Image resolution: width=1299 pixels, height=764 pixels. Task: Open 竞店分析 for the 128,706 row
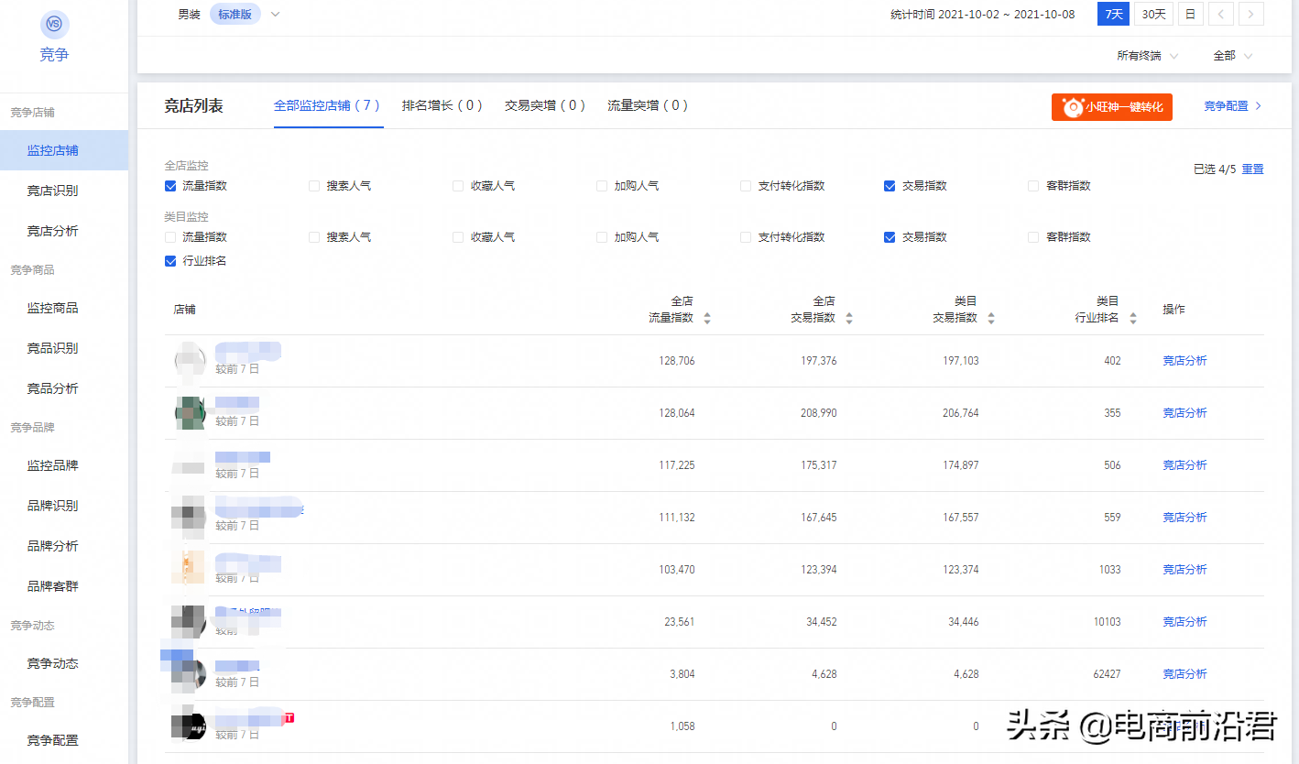pos(1184,361)
